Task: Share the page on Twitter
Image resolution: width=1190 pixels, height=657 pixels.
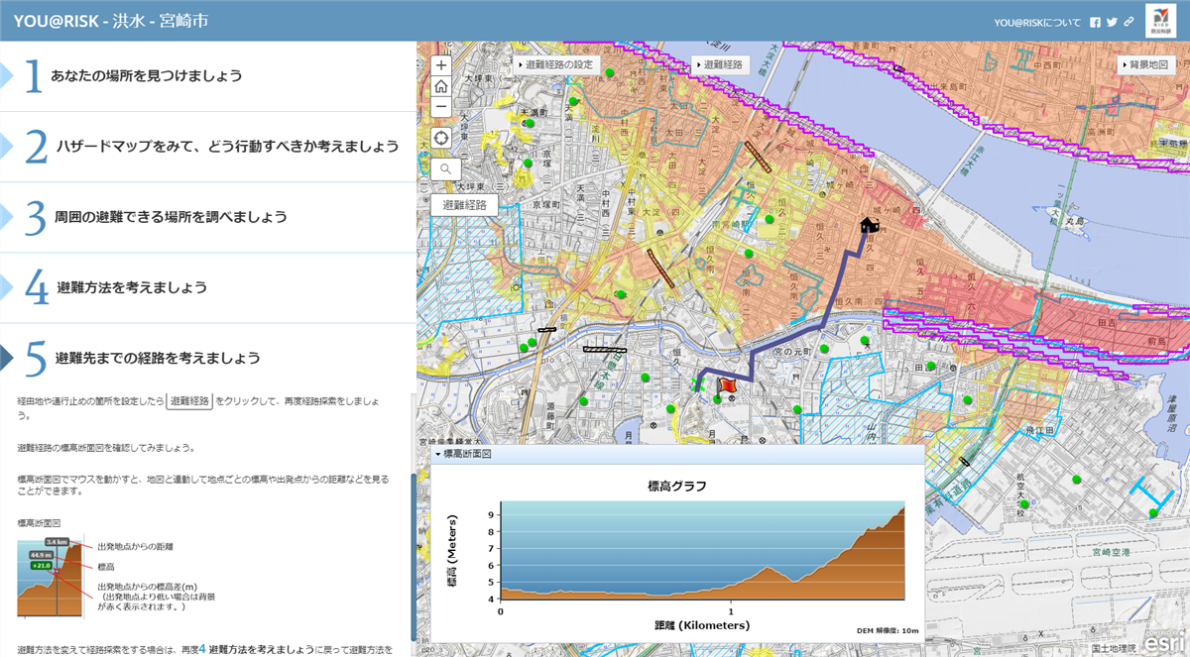Action: (1112, 22)
